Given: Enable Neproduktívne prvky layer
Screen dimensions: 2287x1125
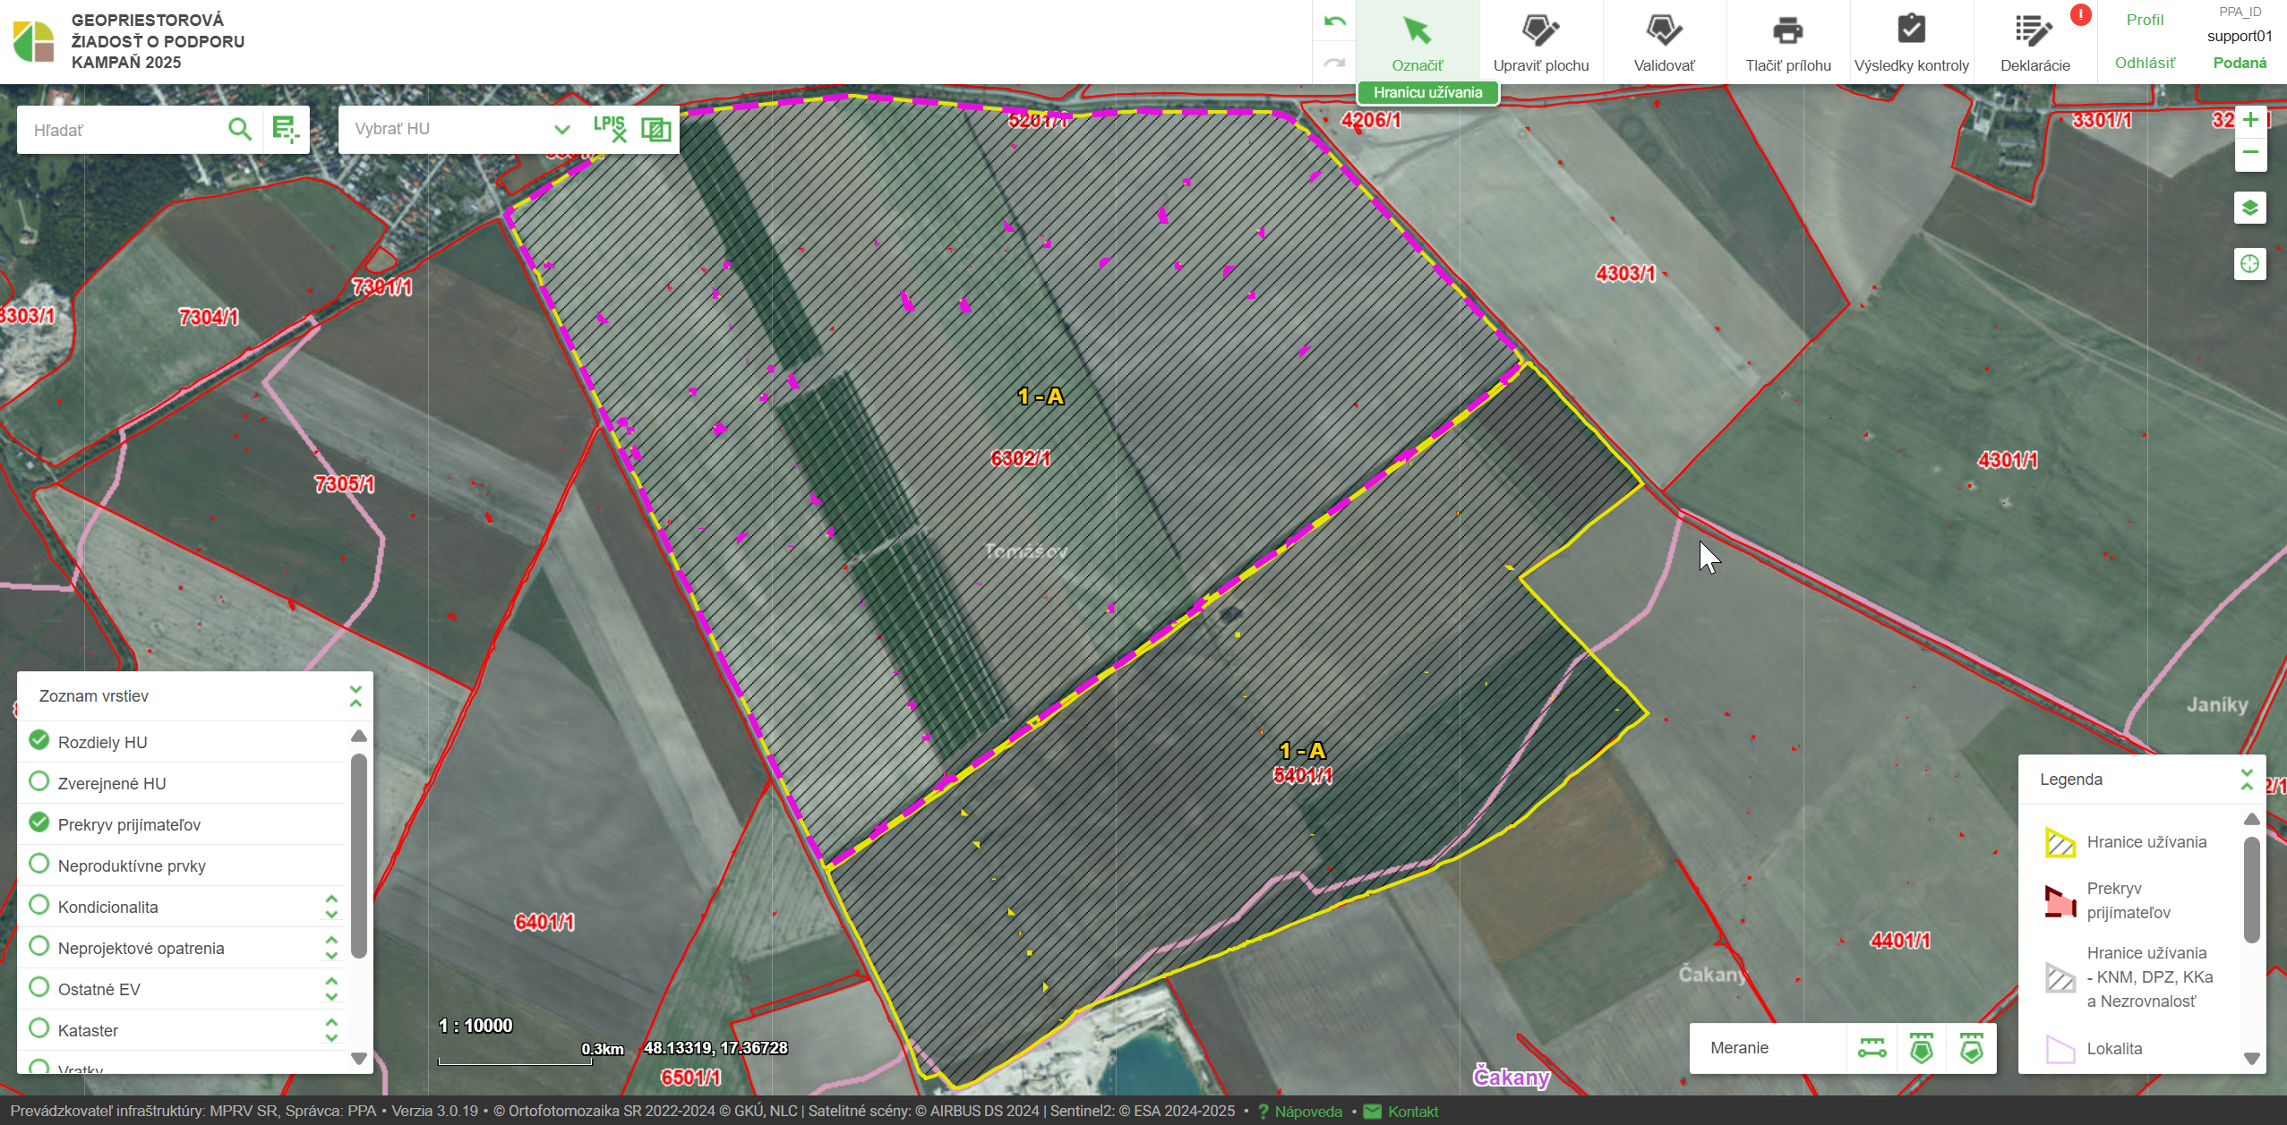Looking at the screenshot, I should 39,864.
